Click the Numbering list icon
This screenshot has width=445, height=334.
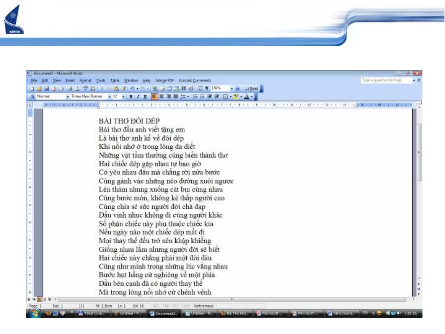point(195,97)
